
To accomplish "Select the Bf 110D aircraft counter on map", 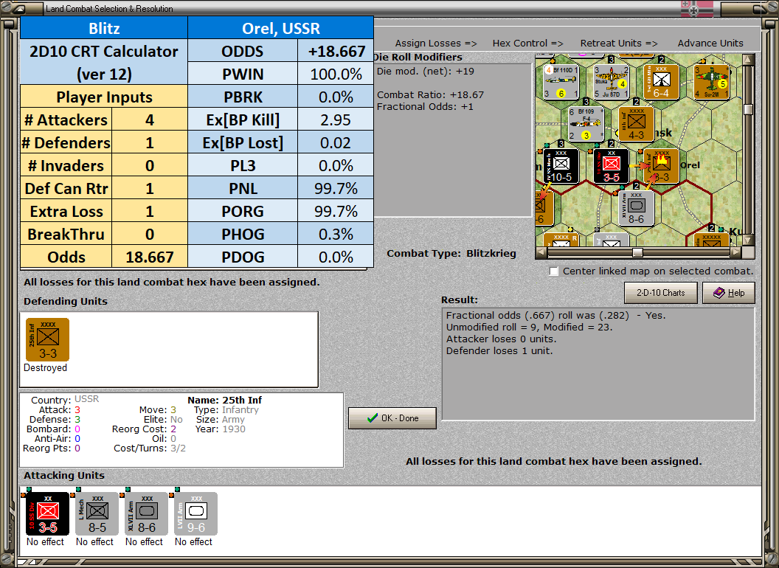I will [561, 82].
